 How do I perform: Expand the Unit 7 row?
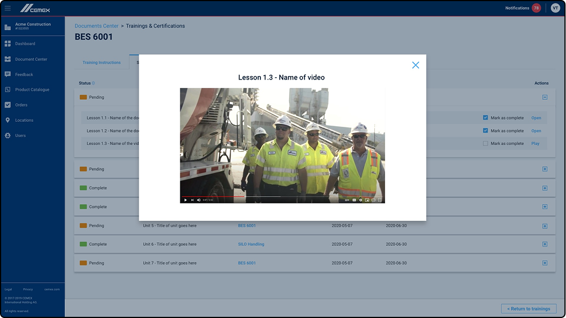tap(545, 263)
